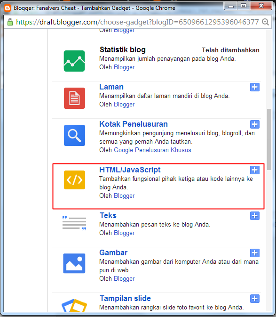Minimize the Chrome window
This screenshot has height=317, width=276.
pyautogui.click(x=231, y=6)
